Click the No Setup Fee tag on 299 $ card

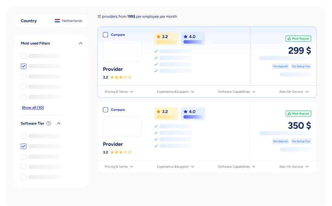[301, 66]
